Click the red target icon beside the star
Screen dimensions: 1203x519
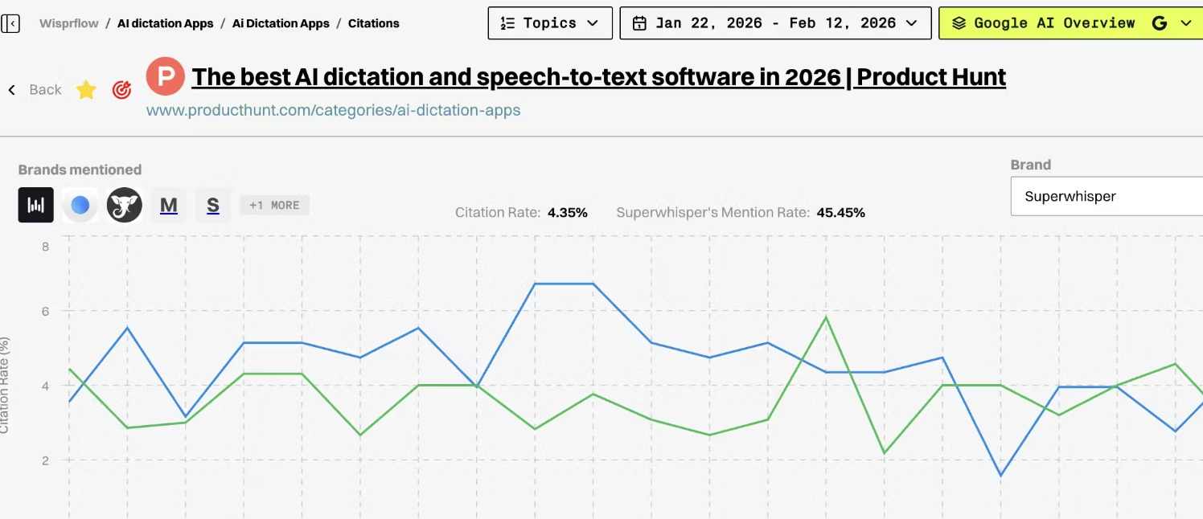[x=121, y=90]
